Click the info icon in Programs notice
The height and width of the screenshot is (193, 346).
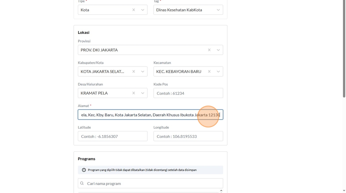(x=84, y=170)
